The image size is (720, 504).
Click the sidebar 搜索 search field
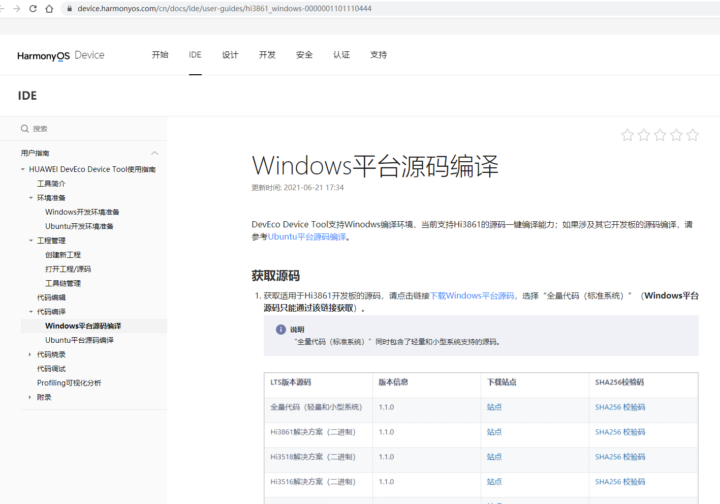[x=84, y=129]
